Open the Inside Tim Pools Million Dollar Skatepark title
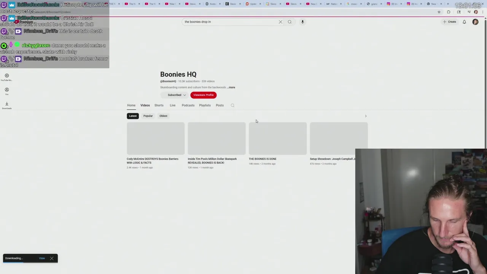The image size is (487, 274). 212,161
